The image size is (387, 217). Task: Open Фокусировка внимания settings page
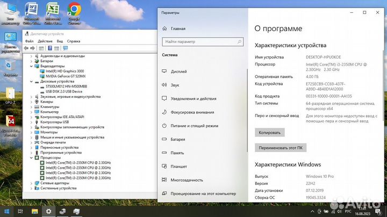(192, 112)
